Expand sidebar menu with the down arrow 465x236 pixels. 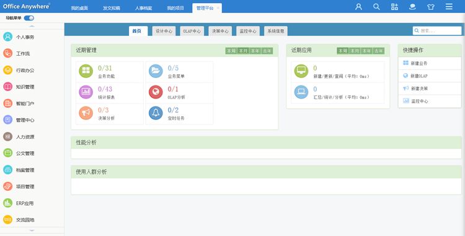32,230
